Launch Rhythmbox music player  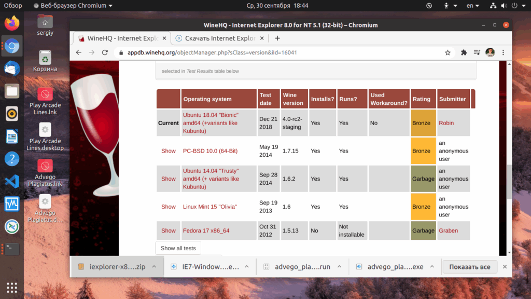12,114
